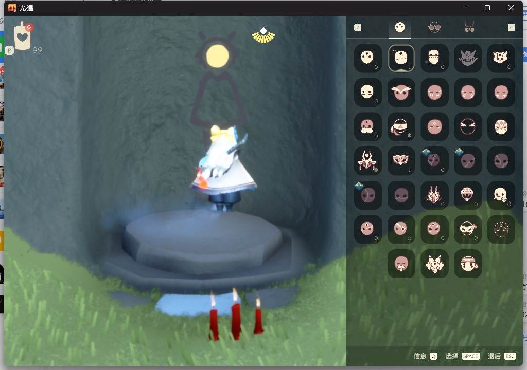Viewport: 527px width, 370px height.
Task: Equip the pink mask with mustache and goatee
Action: [401, 264]
